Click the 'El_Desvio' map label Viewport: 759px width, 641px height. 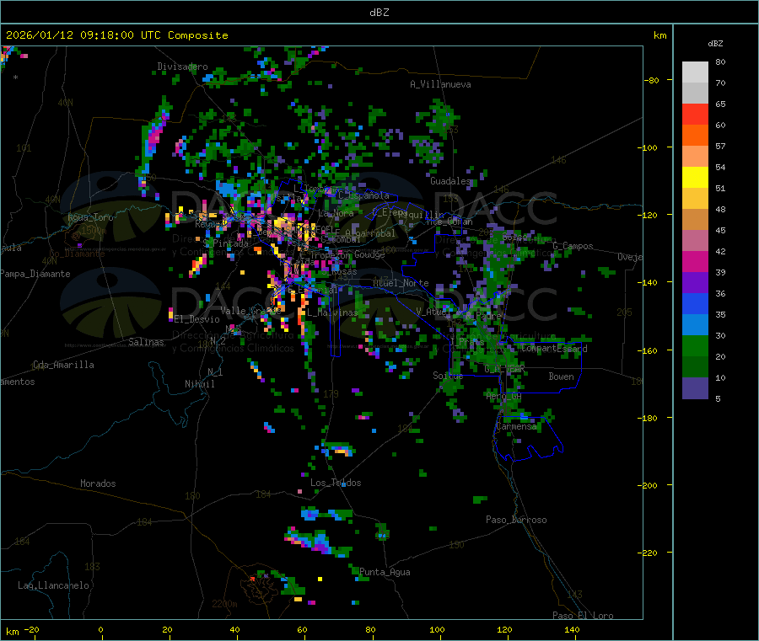(x=196, y=319)
